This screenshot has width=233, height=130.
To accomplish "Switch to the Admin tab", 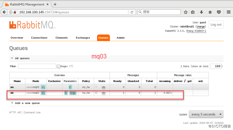I will tap(120, 38).
